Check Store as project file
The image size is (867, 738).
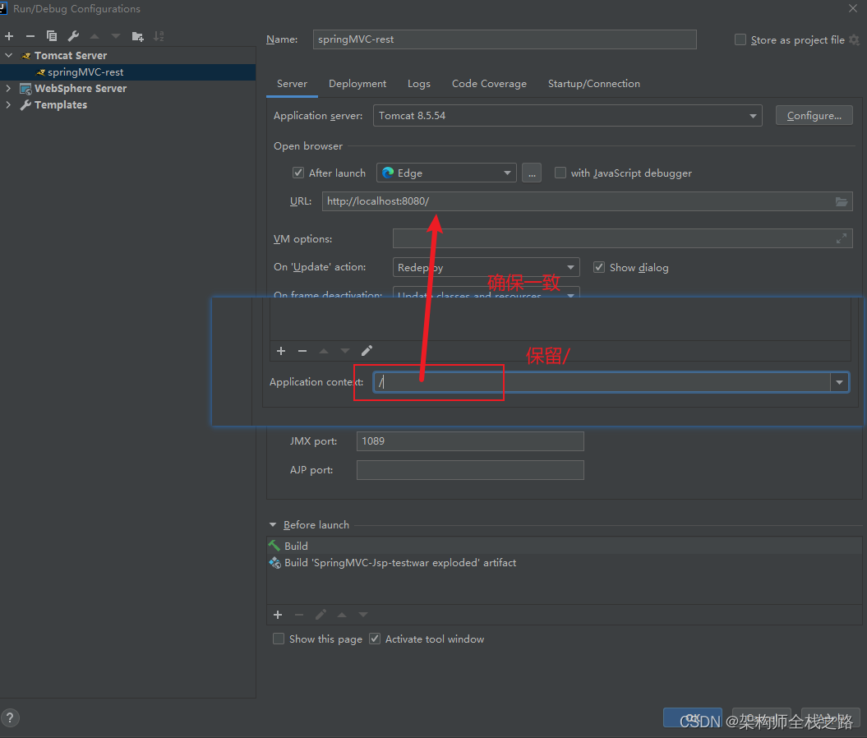(740, 39)
